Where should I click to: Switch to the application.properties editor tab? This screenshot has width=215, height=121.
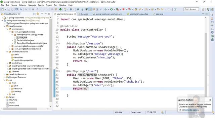[137, 14]
